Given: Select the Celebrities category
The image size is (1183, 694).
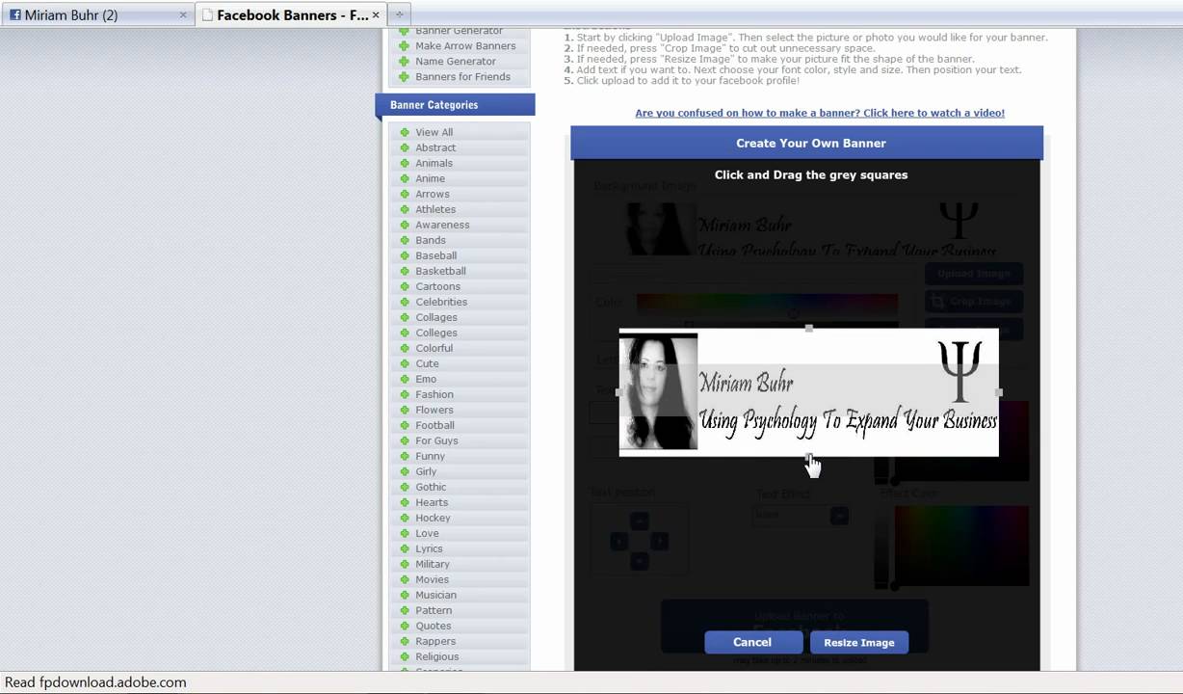Looking at the screenshot, I should click(x=441, y=302).
